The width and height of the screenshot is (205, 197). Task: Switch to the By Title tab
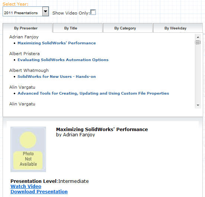(x=78, y=28)
